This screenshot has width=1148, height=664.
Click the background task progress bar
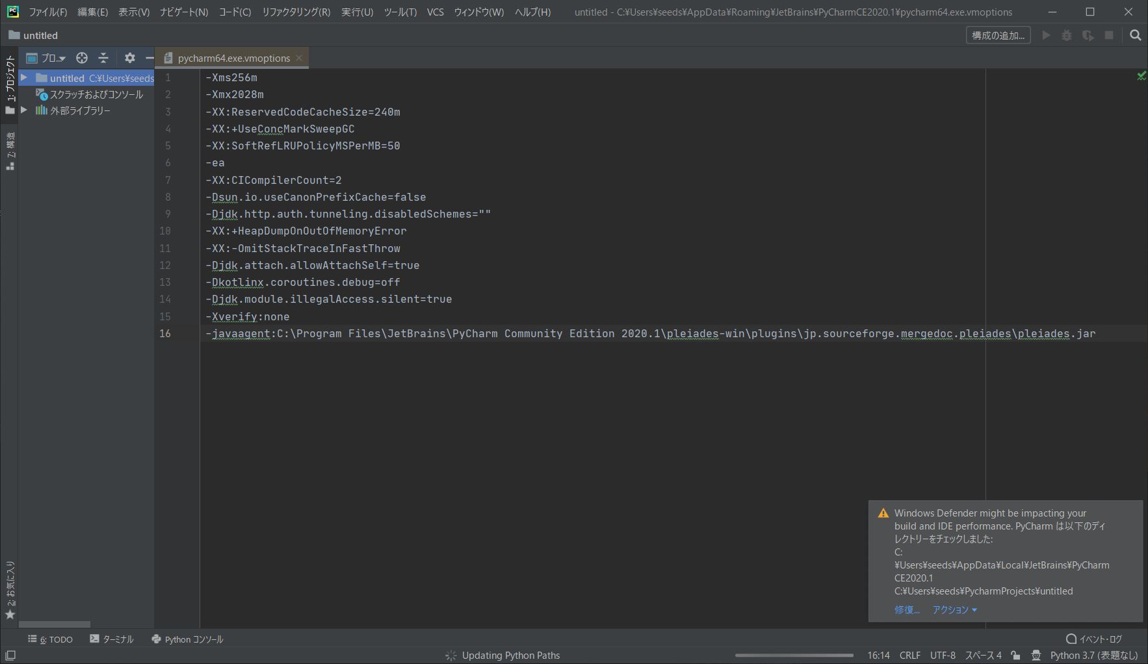coord(794,656)
